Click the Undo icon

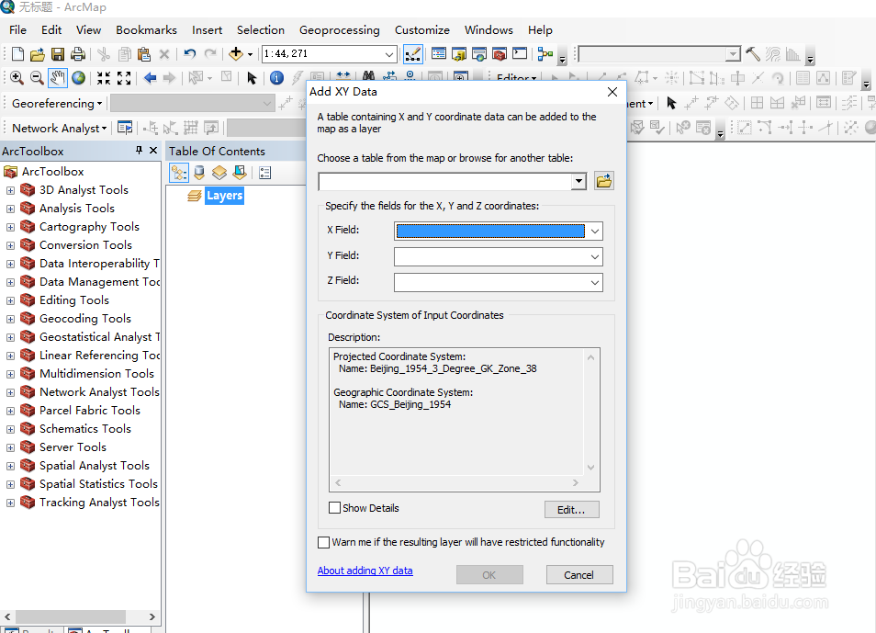click(190, 54)
